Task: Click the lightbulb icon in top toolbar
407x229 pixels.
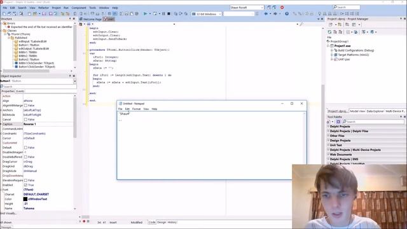Action: (x=319, y=14)
